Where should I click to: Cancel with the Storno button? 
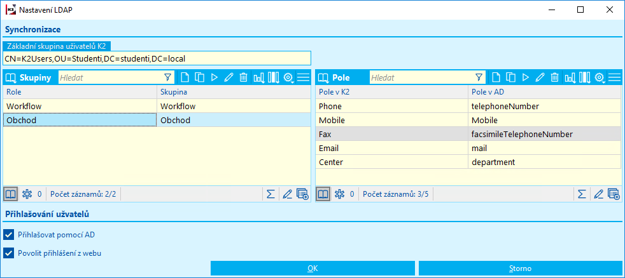tap(520, 268)
